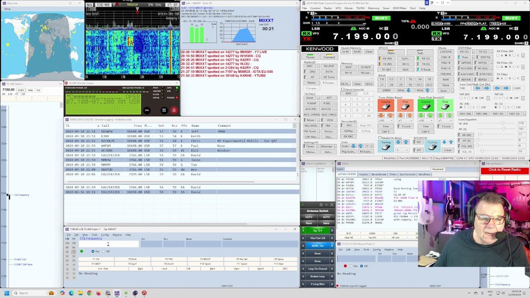Viewport: 530px width, 298px height.
Task: Select BC (M) Off option
Action: point(478,107)
